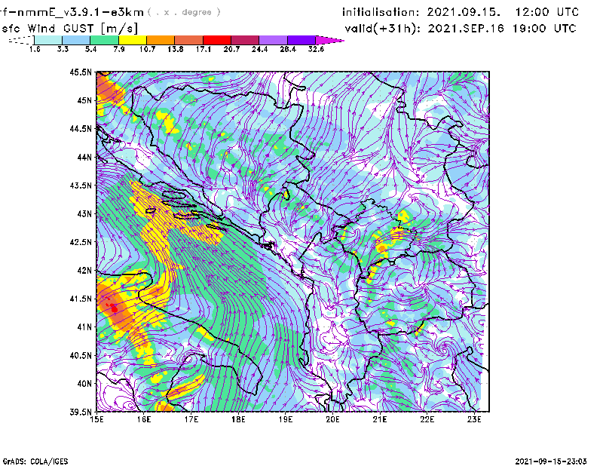Select the yellow legend swatch after 7.9

133,40
